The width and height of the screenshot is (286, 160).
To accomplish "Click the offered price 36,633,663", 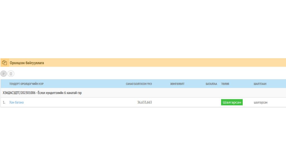I will tap(144, 102).
